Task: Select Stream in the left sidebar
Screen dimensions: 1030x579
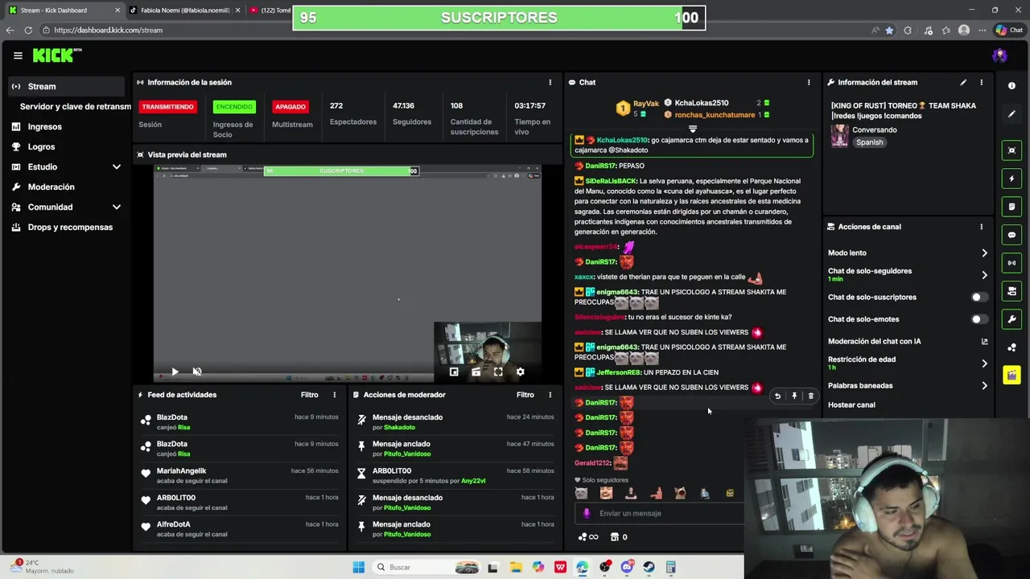Action: 64,86
